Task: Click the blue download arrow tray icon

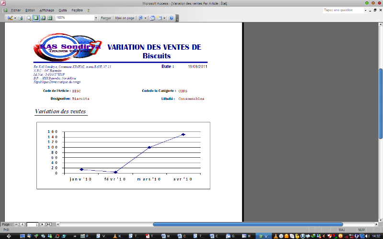Action: pos(303,236)
